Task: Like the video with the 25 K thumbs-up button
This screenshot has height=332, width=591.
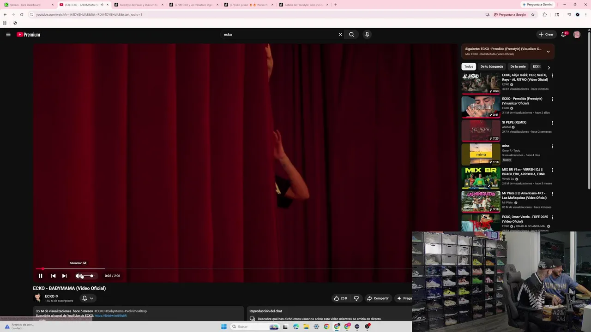Action: tap(341, 298)
